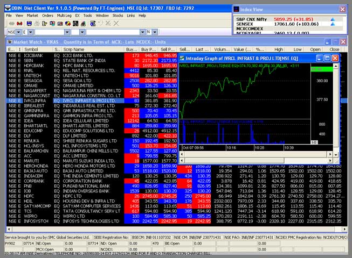Click the bar chart graph toolbar icon
Screen dimensions: 352x258
[84, 24]
